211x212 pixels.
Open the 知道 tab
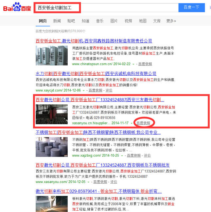(85, 21)
